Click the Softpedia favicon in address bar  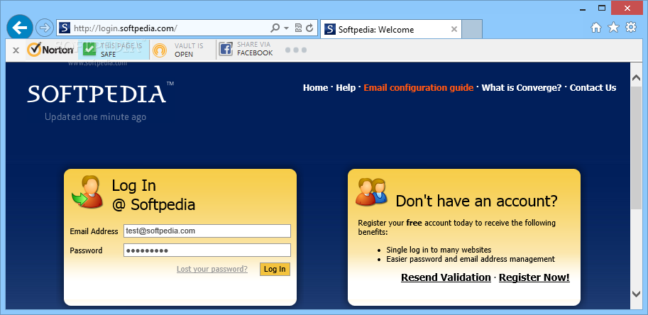pyautogui.click(x=65, y=28)
